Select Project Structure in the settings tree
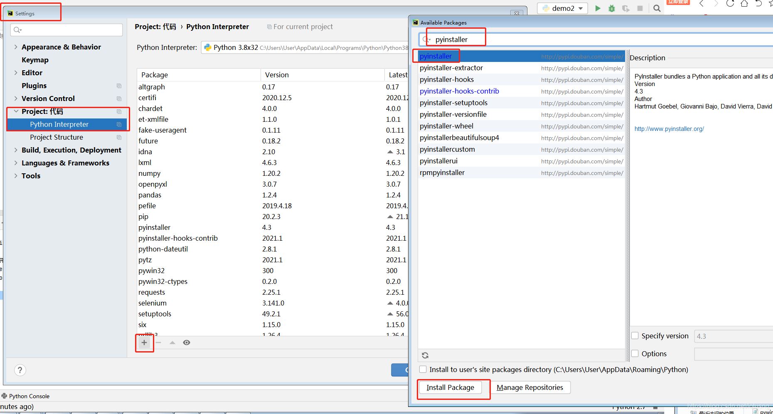The width and height of the screenshot is (773, 414). pyautogui.click(x=57, y=137)
